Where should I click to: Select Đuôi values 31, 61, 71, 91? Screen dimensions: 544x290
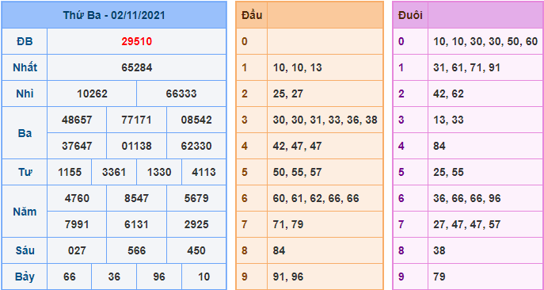tap(466, 67)
